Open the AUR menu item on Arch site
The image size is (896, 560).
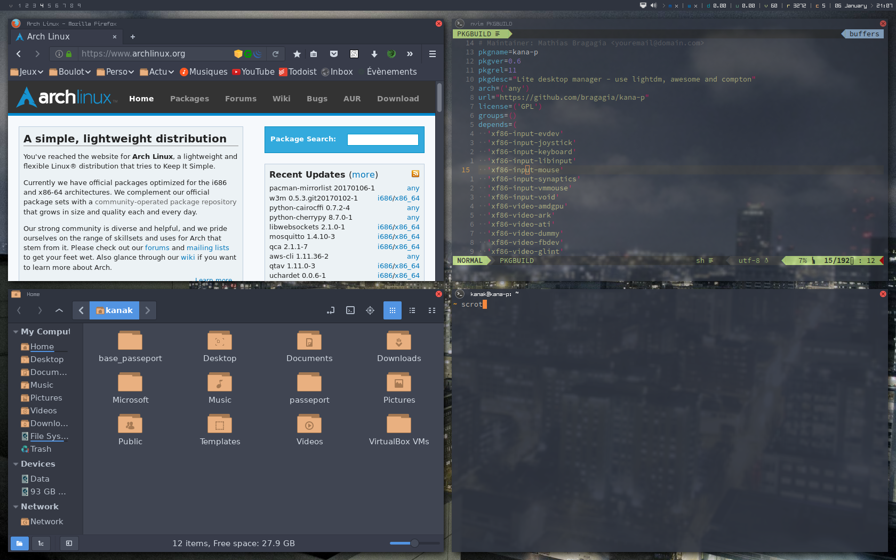coord(352,99)
